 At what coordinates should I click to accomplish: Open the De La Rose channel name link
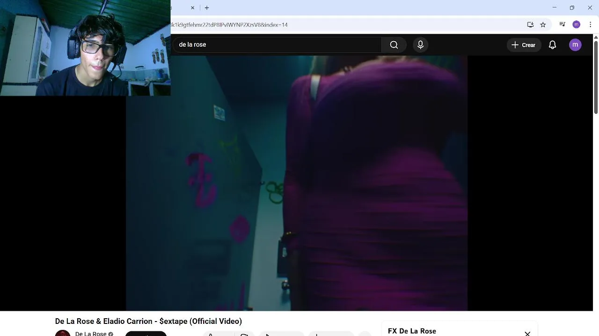[x=91, y=333]
